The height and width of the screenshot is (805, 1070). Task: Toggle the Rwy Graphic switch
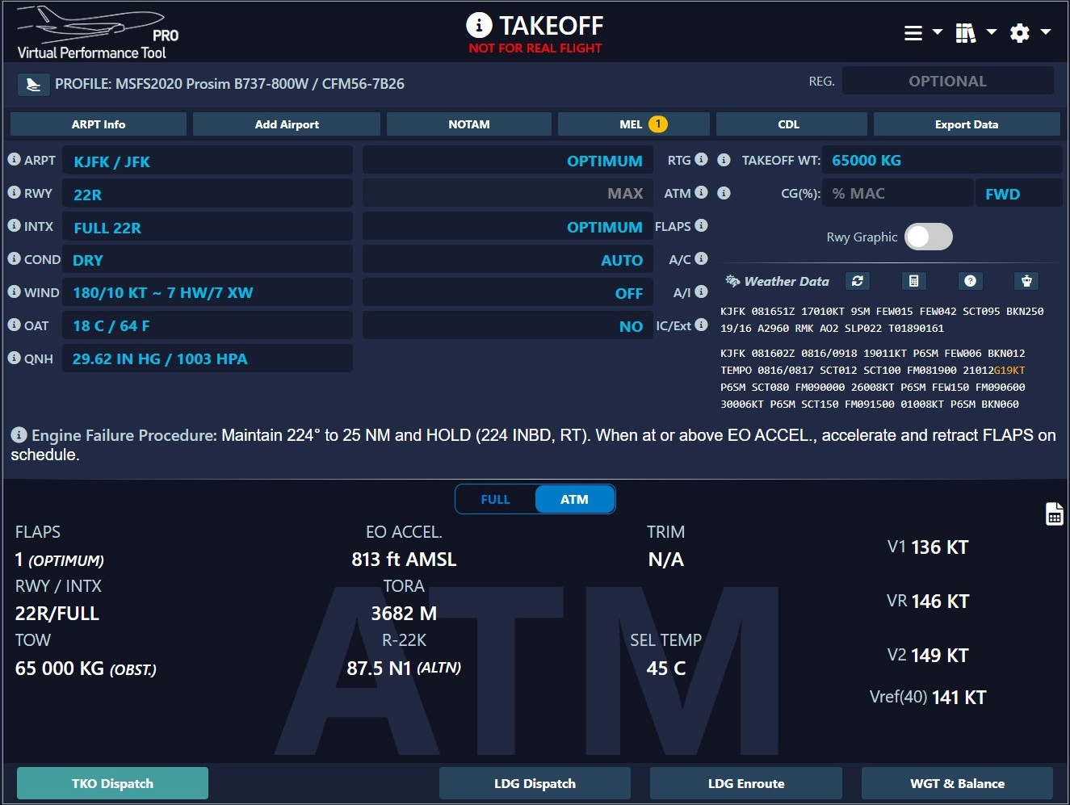coord(928,237)
